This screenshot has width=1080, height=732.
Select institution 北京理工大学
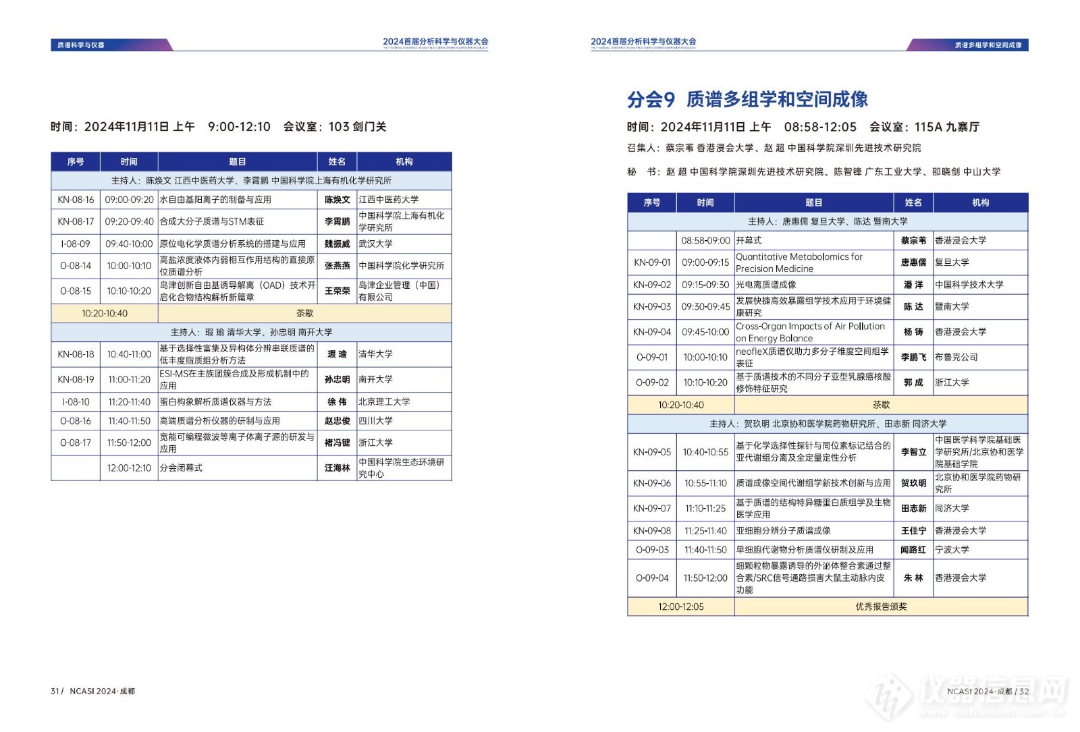pyautogui.click(x=384, y=401)
